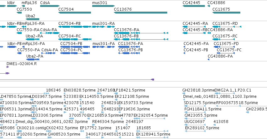Select EST EK292054.5prime
The image size is (267, 139).
coord(149,119)
